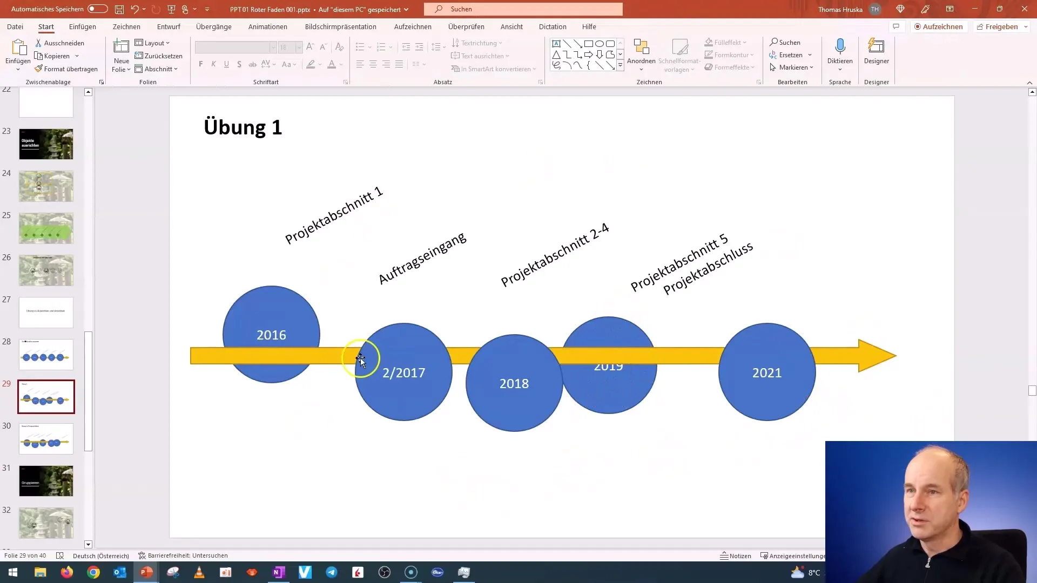Open the Textrichtung dropdown
This screenshot has width=1037, height=583.
click(x=477, y=43)
